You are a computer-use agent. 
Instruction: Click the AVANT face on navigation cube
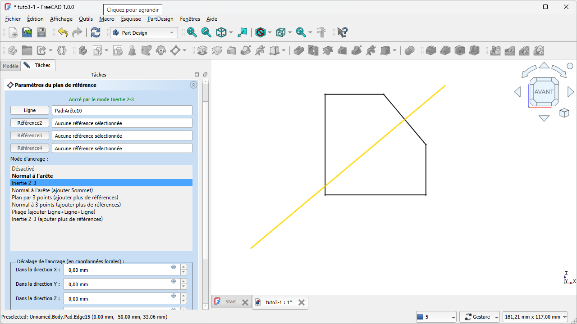[x=544, y=92]
